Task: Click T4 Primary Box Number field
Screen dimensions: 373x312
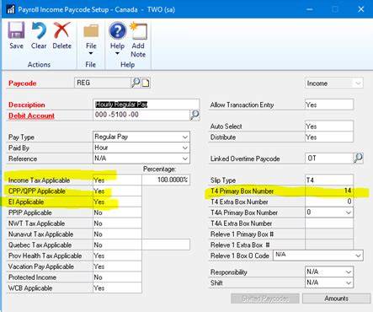Action: pos(329,191)
